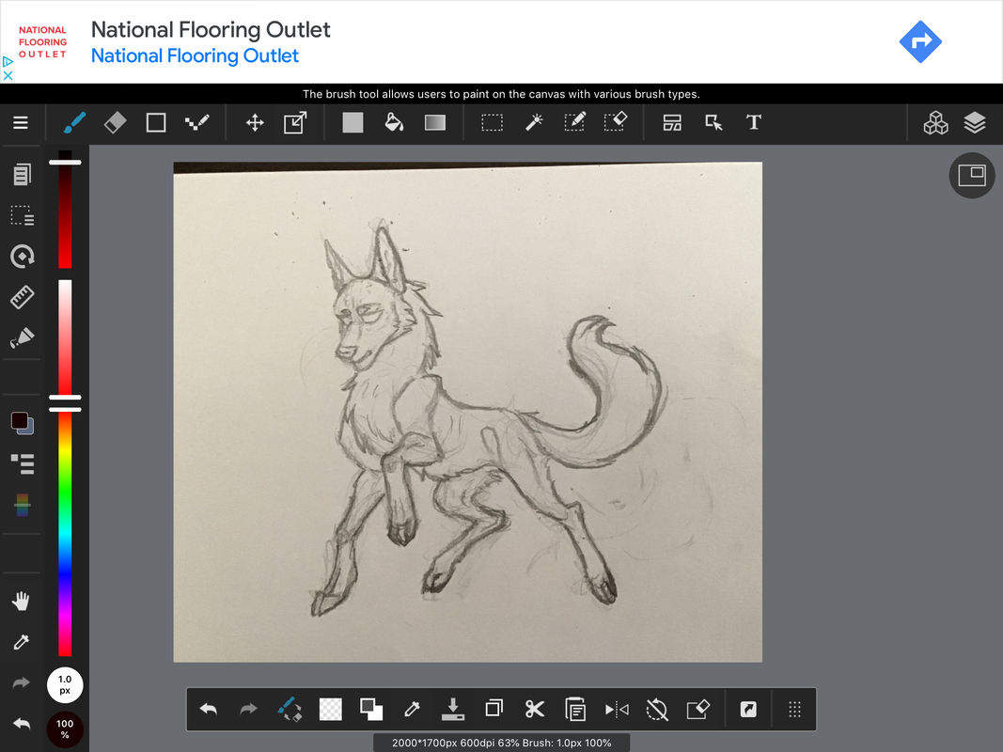1003x752 pixels.
Task: Select the operation cursor tool
Action: [713, 123]
